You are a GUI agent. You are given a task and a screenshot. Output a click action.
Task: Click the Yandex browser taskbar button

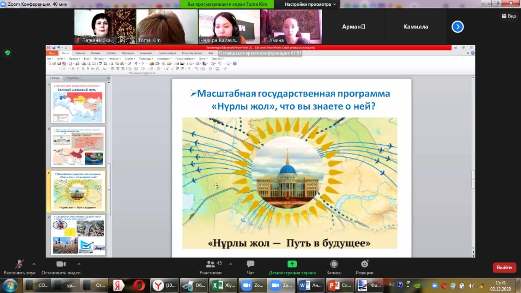[x=118, y=285]
